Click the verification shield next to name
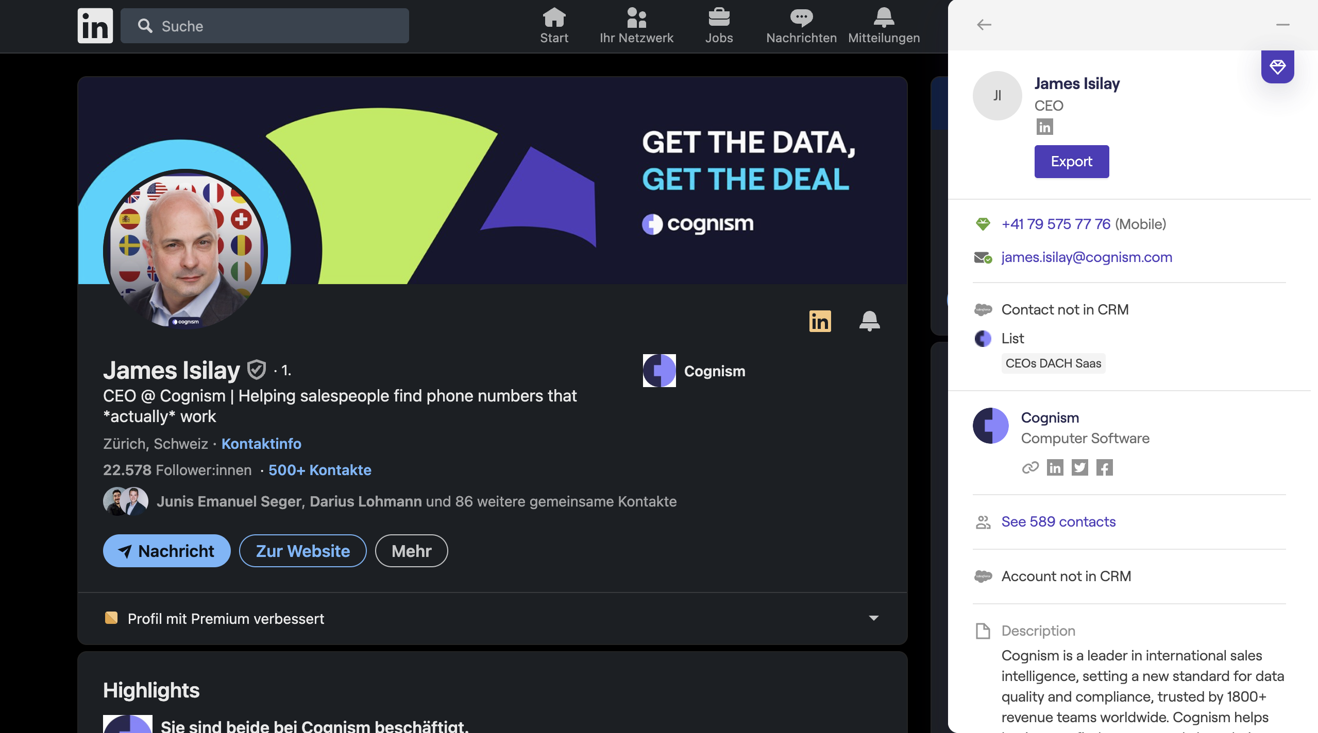 (x=256, y=370)
